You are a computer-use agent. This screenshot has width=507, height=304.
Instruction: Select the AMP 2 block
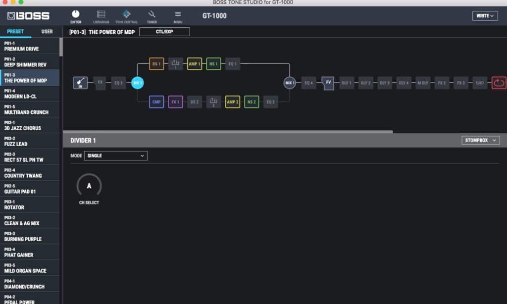coord(233,102)
